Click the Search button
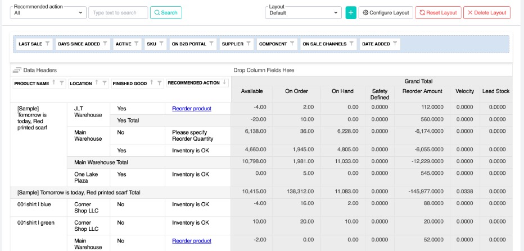This screenshot has height=251, width=524. (165, 12)
